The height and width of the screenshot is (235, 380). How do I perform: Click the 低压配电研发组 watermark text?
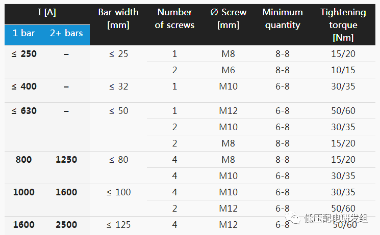pyautogui.click(x=335, y=218)
